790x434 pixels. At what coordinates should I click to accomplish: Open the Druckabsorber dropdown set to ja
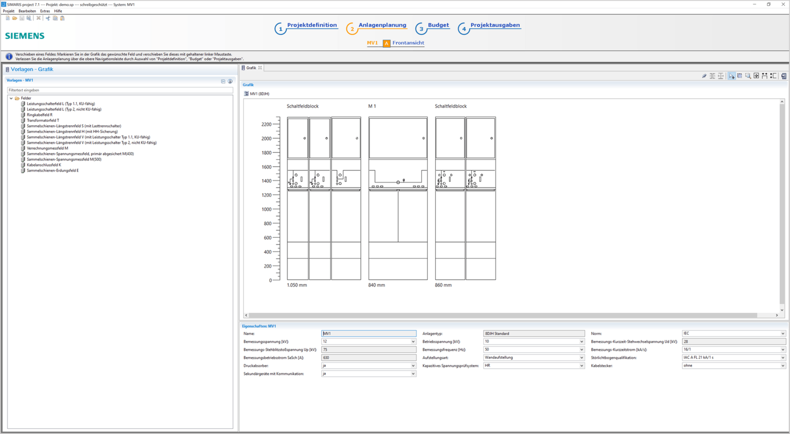pos(414,366)
